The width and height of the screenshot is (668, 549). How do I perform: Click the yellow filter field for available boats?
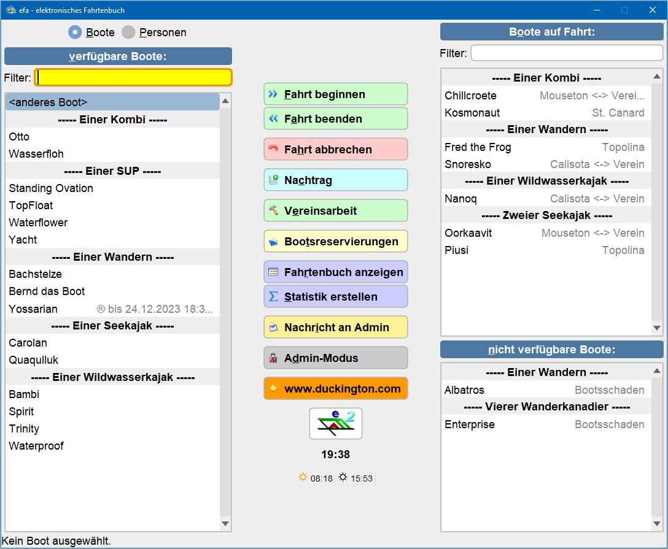click(133, 77)
